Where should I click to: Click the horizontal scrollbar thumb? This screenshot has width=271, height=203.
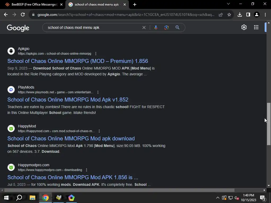point(119,190)
